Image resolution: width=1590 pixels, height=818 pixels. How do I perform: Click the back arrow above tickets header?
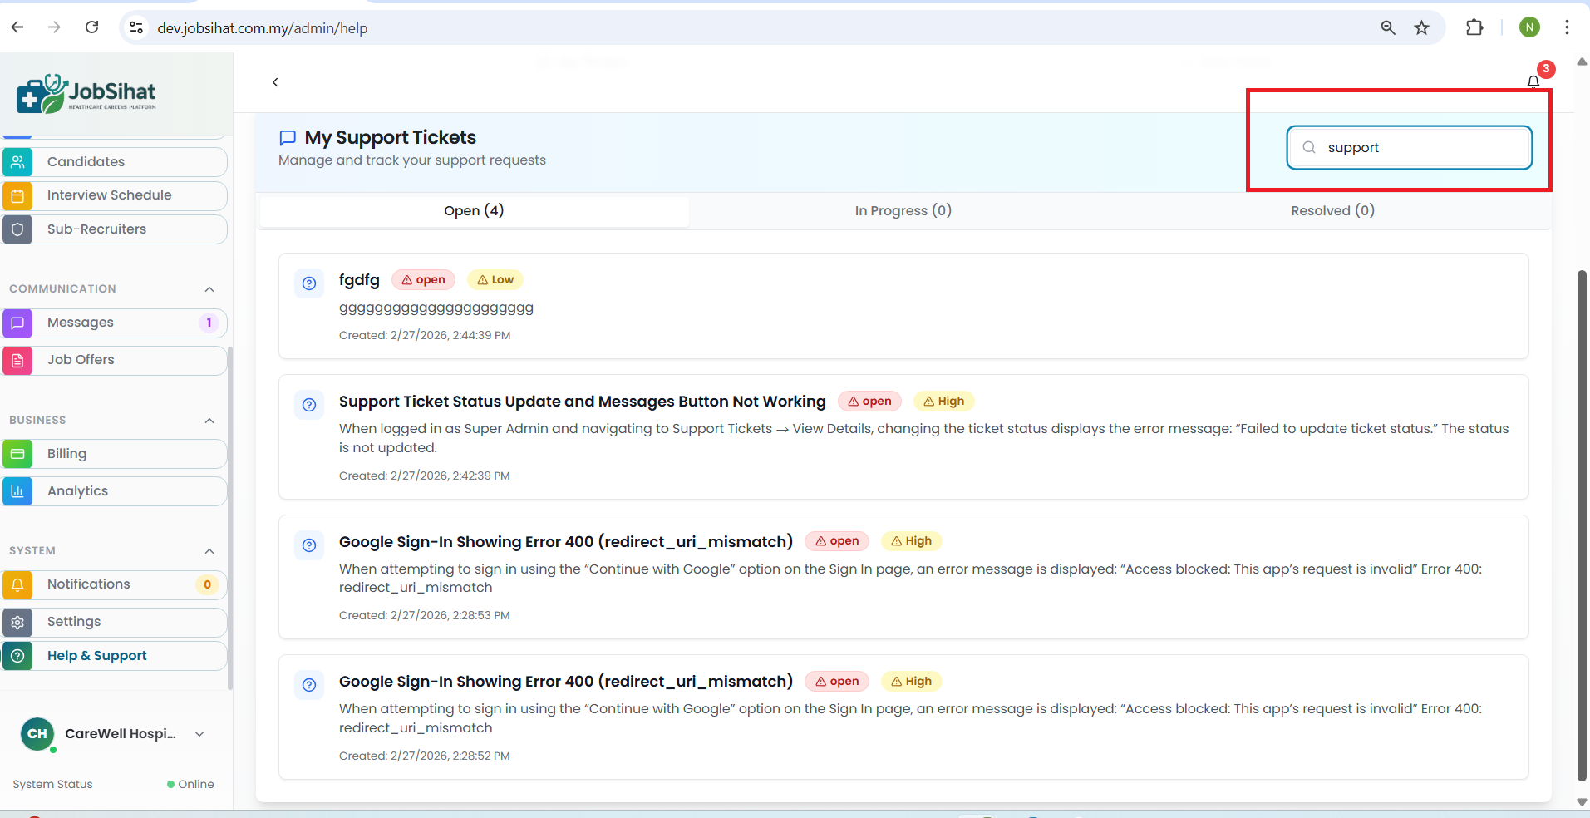coord(275,82)
